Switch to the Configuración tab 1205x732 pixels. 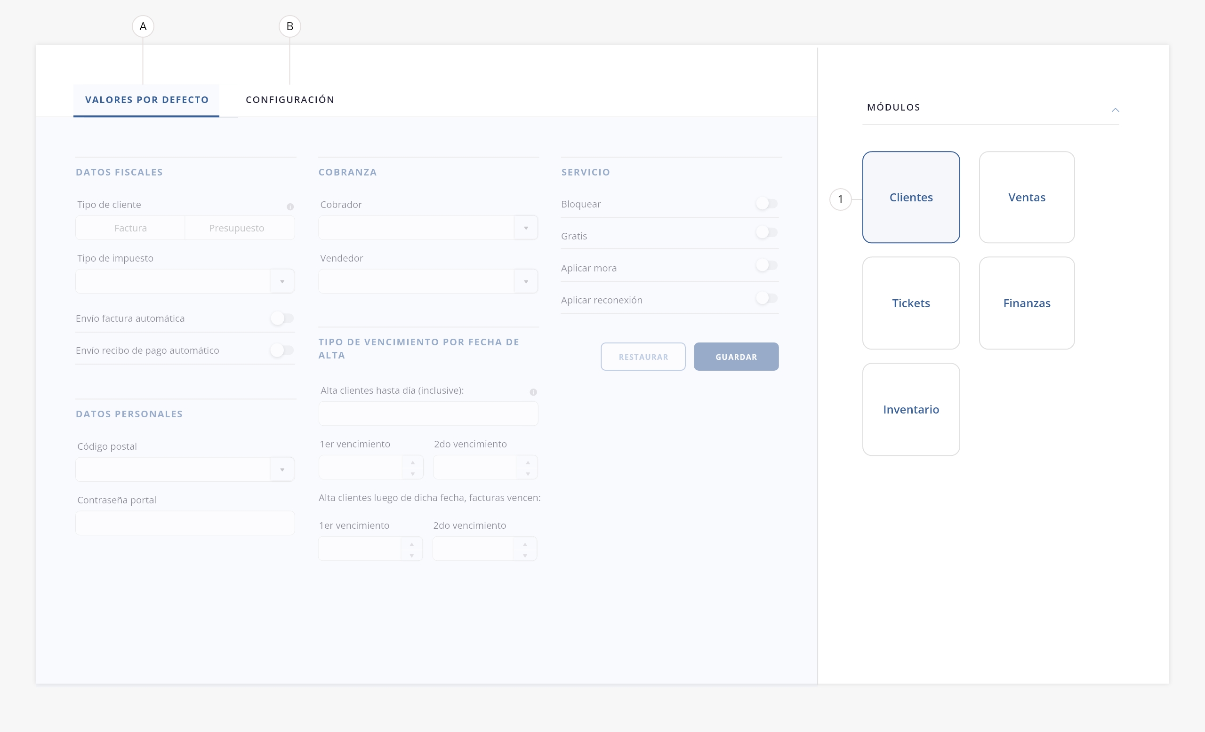[x=290, y=100]
